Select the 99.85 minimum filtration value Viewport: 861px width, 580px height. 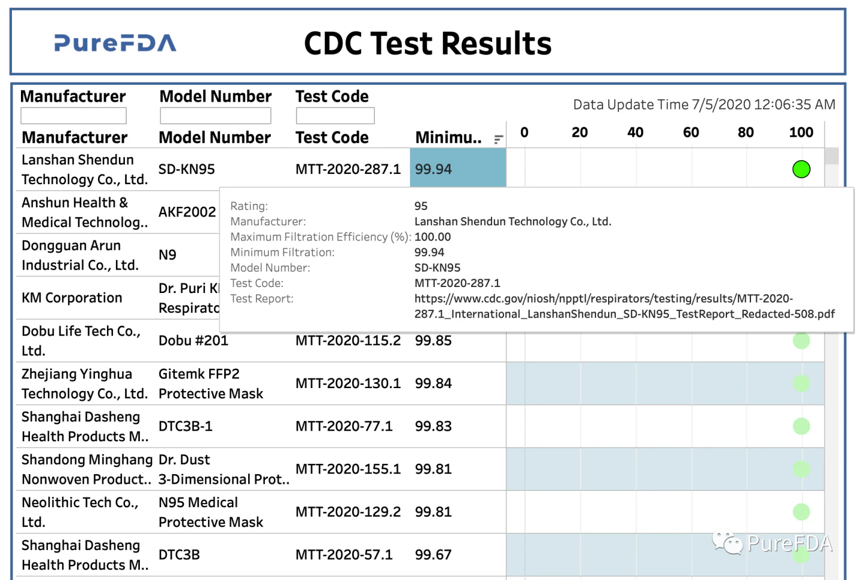pyautogui.click(x=433, y=340)
